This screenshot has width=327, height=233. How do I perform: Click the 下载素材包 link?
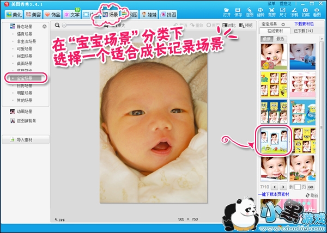(x=304, y=24)
